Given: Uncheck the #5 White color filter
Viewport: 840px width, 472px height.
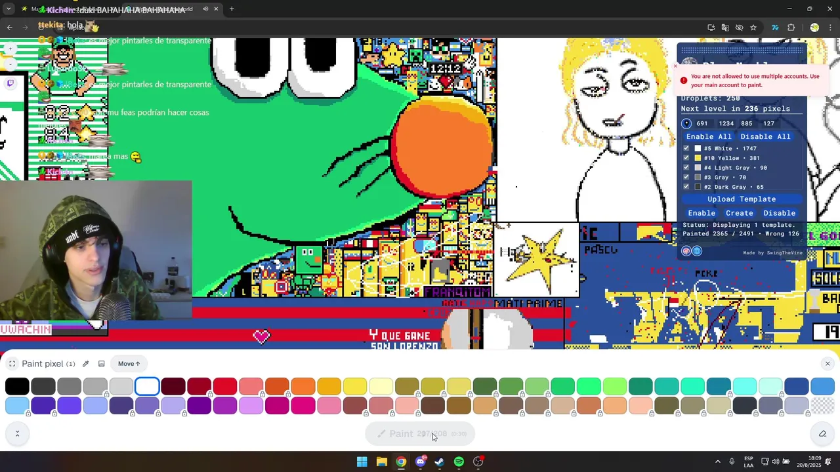Looking at the screenshot, I should (x=686, y=148).
